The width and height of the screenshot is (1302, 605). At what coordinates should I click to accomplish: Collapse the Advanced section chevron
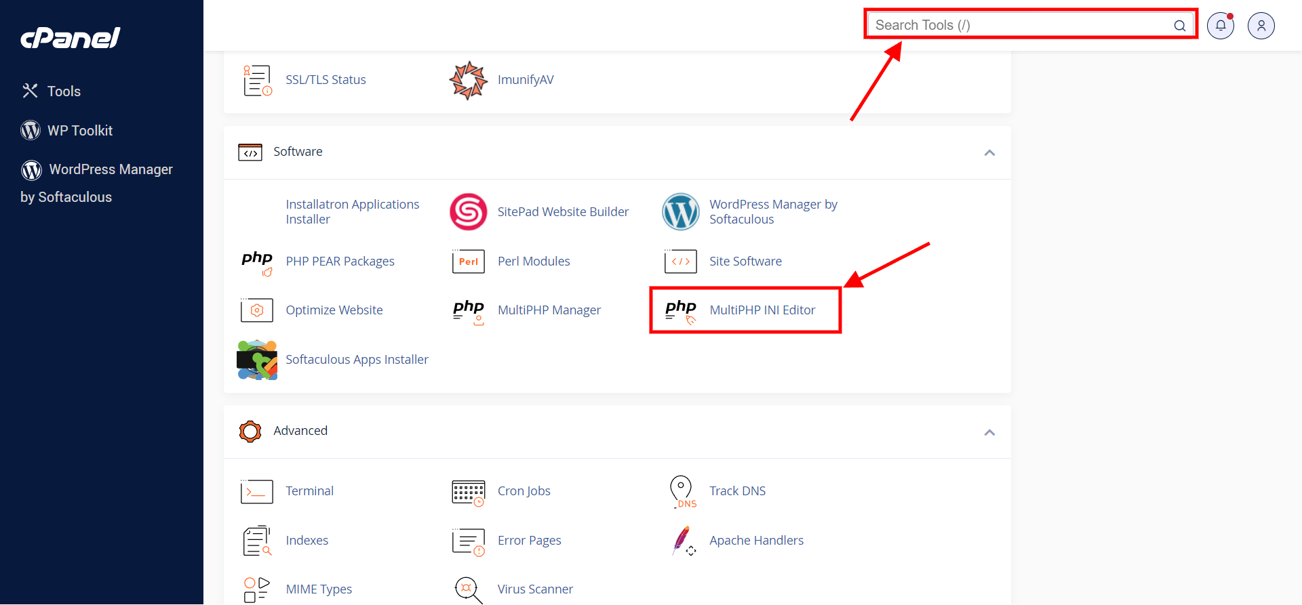[x=989, y=432]
